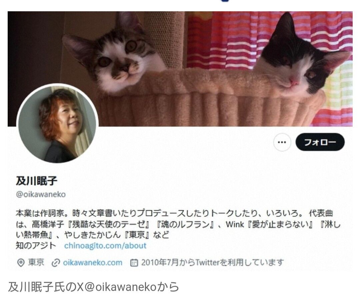Open the oikawaneko.com website link
The image size is (360, 298).
coord(93,262)
